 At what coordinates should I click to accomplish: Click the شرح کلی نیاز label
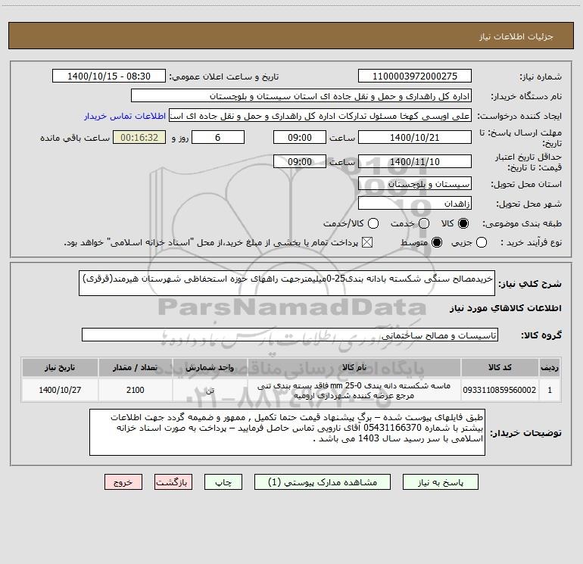(530, 284)
